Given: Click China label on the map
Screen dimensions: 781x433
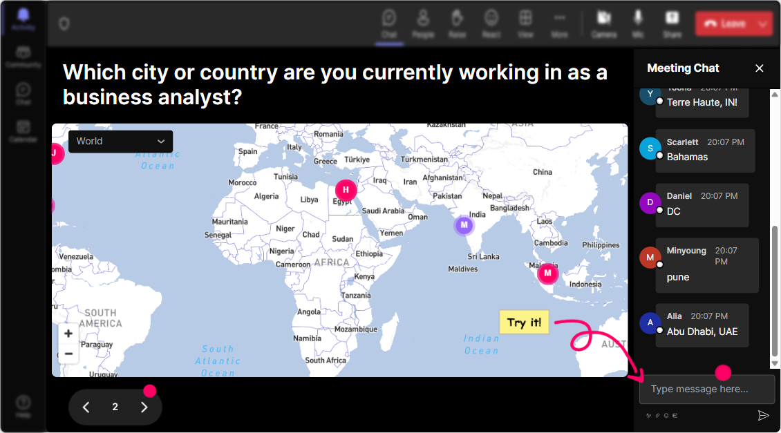Looking at the screenshot, I should click(543, 172).
